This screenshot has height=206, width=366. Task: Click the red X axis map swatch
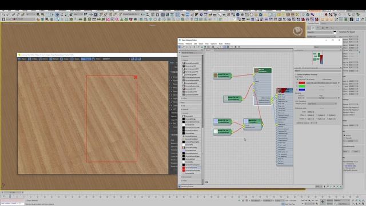pos(302,82)
